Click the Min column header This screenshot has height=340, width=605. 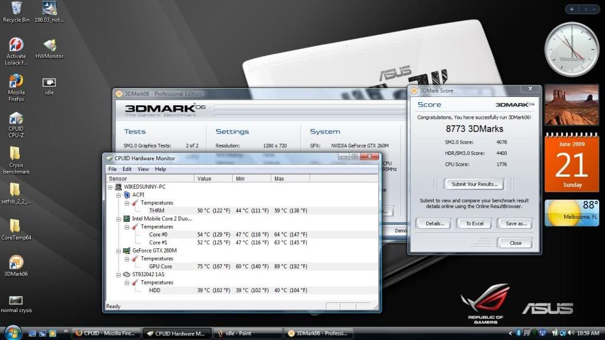tap(252, 179)
